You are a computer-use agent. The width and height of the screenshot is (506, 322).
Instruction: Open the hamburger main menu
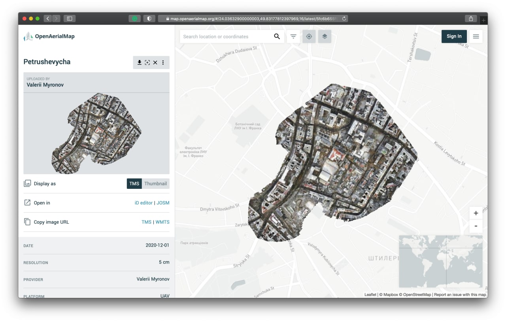(476, 36)
